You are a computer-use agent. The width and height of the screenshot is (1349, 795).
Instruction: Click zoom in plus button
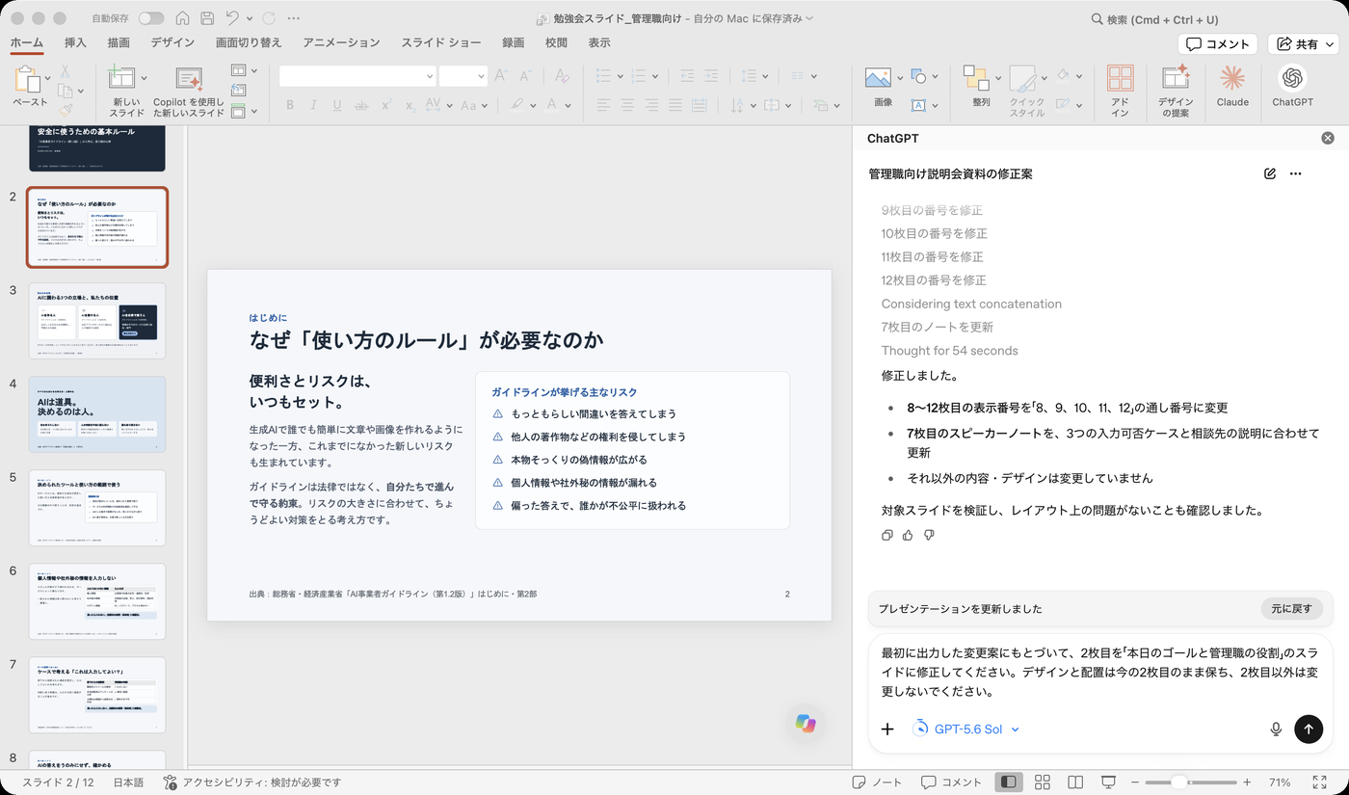1247,782
